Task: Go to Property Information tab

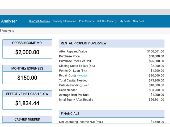Action: pos(64,21)
